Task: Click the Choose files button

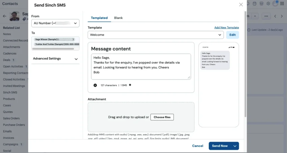Action: tap(162, 117)
